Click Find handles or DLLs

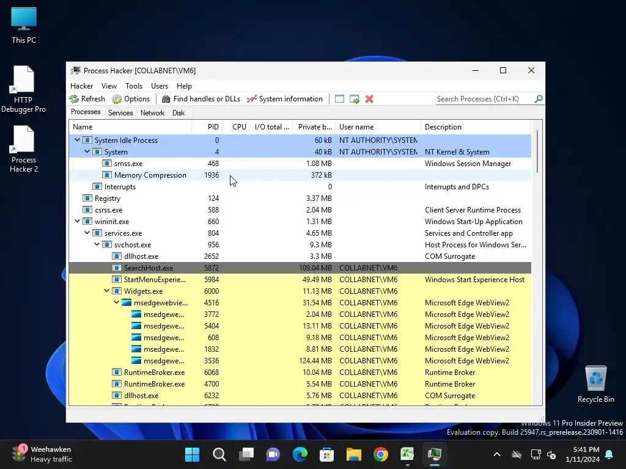pos(201,99)
